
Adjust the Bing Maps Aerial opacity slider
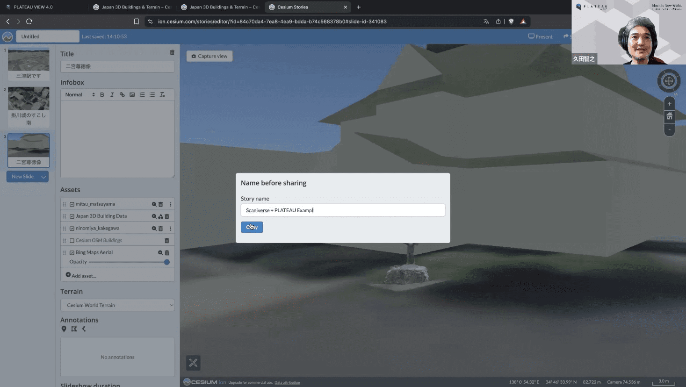point(166,262)
